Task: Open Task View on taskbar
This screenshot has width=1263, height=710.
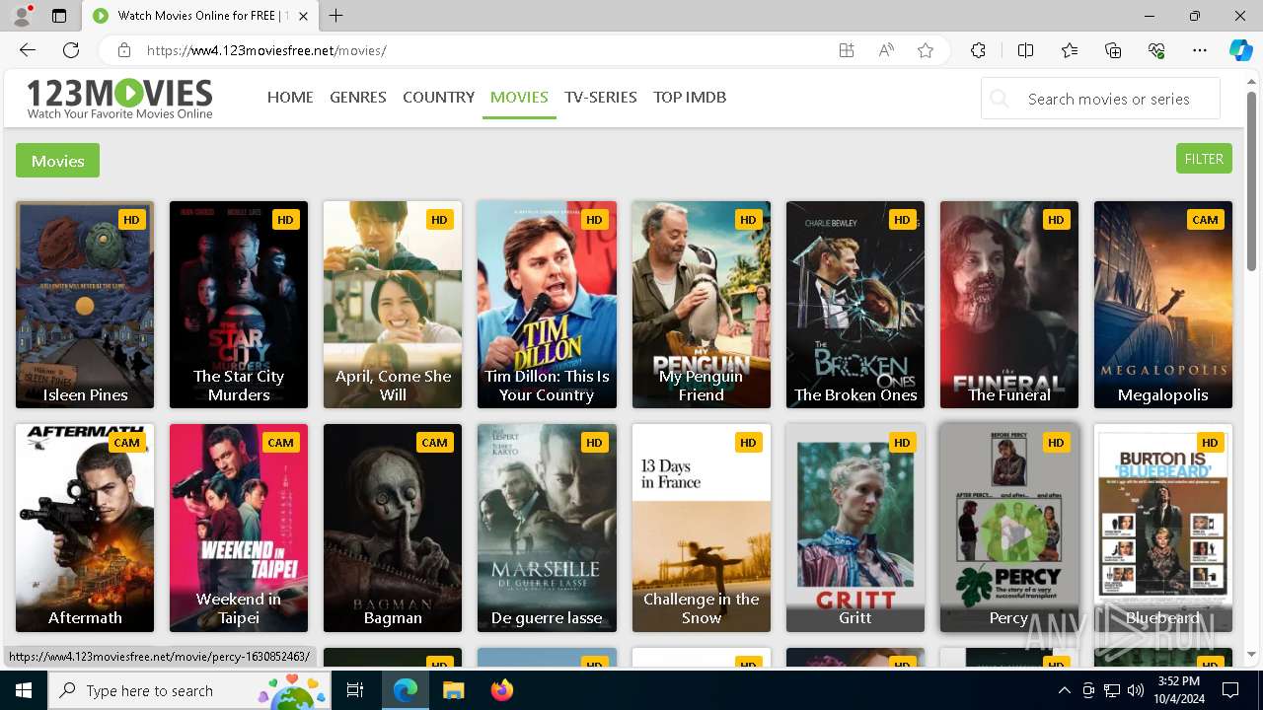Action: click(x=355, y=690)
